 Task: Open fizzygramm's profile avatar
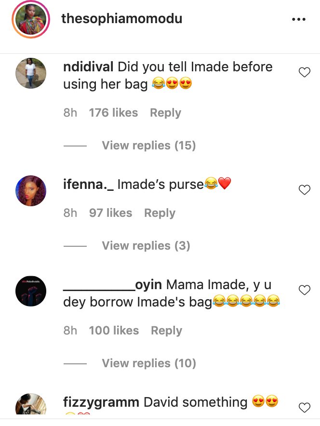tap(31, 404)
